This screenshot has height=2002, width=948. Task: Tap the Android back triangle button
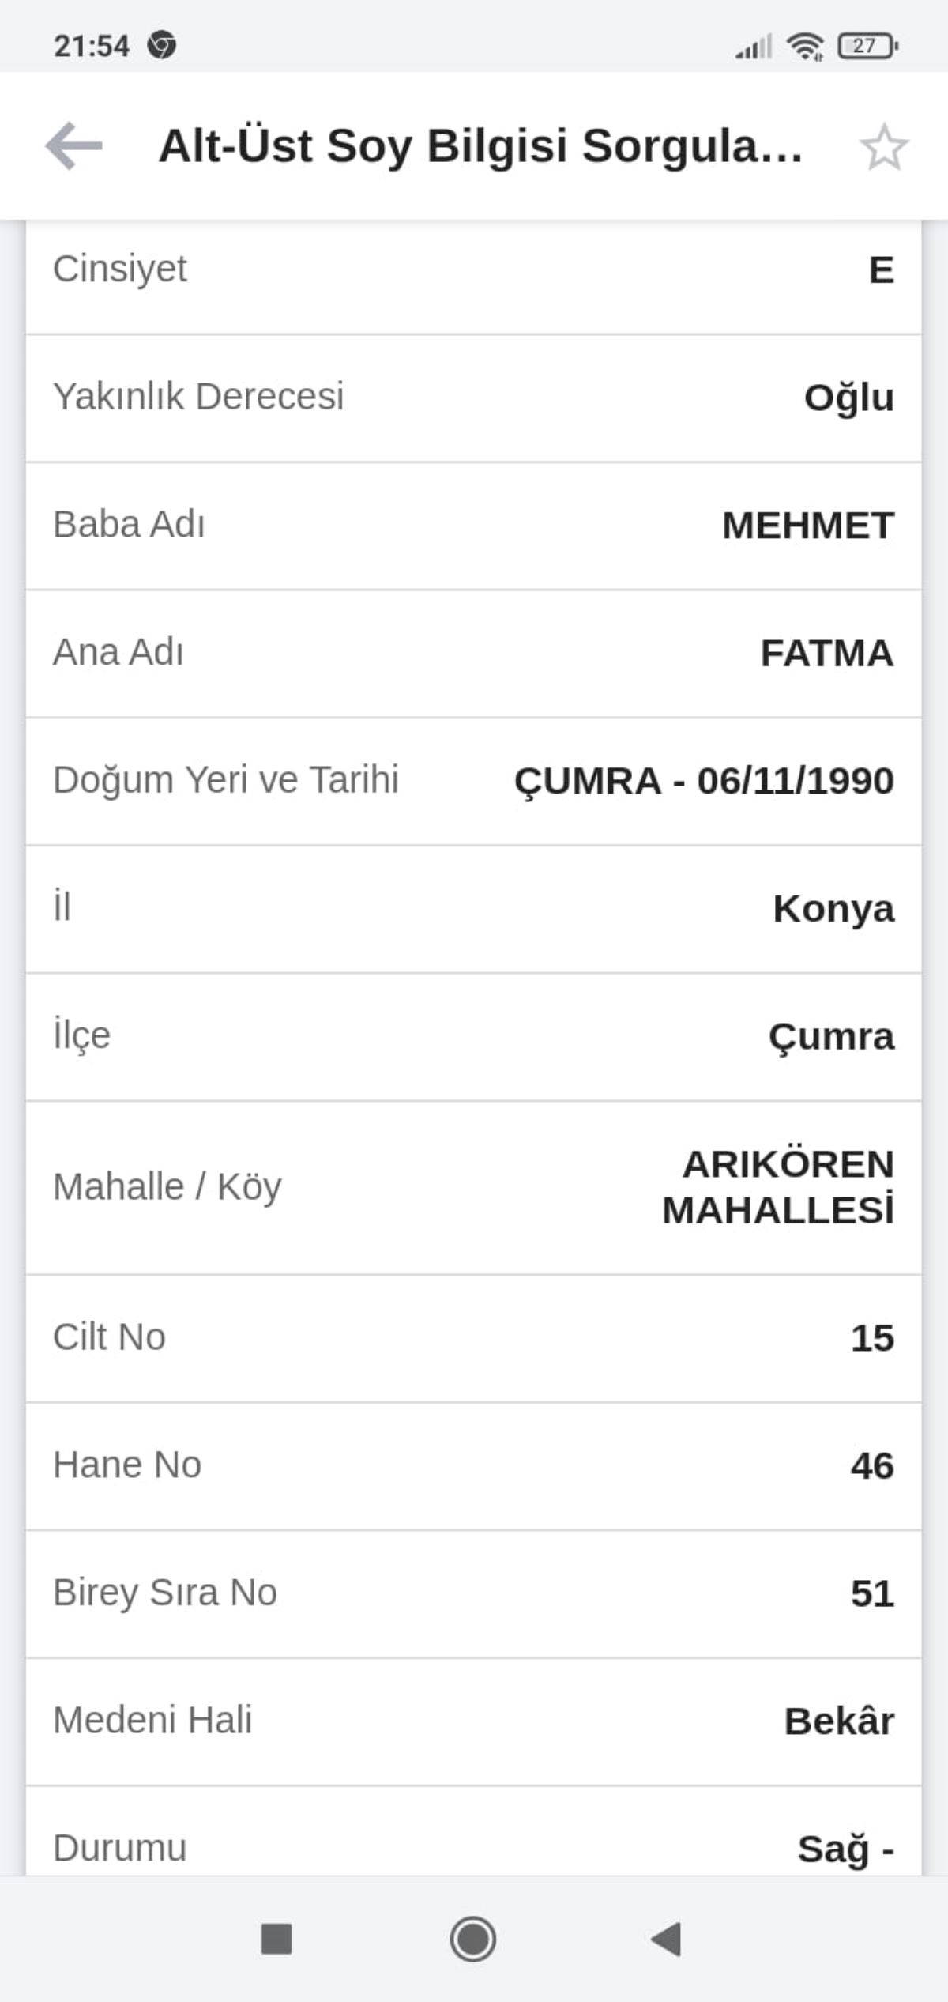tap(666, 1938)
